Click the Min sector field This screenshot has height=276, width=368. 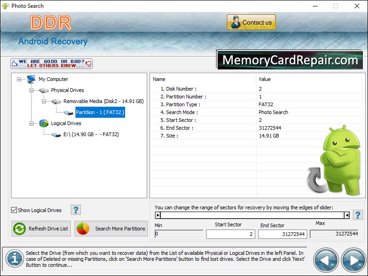click(x=179, y=234)
